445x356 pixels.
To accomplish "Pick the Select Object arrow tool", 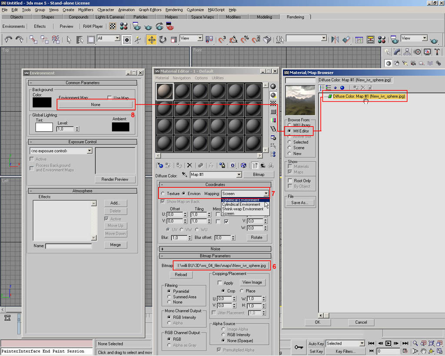I will coord(69,40).
